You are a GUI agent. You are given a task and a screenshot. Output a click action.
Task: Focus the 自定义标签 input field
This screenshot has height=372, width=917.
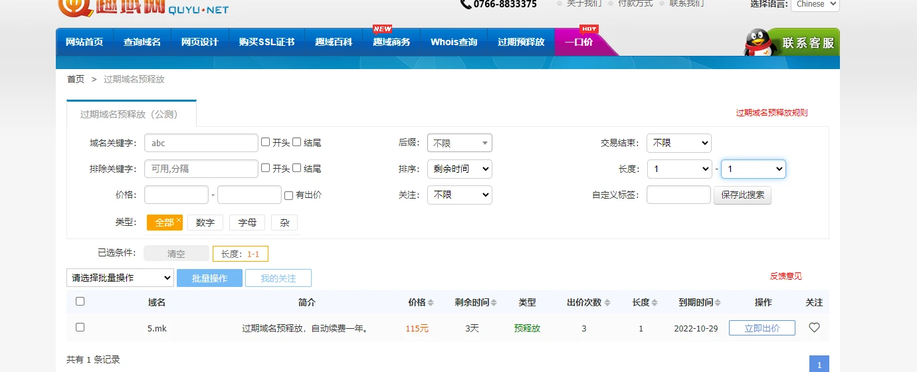678,195
